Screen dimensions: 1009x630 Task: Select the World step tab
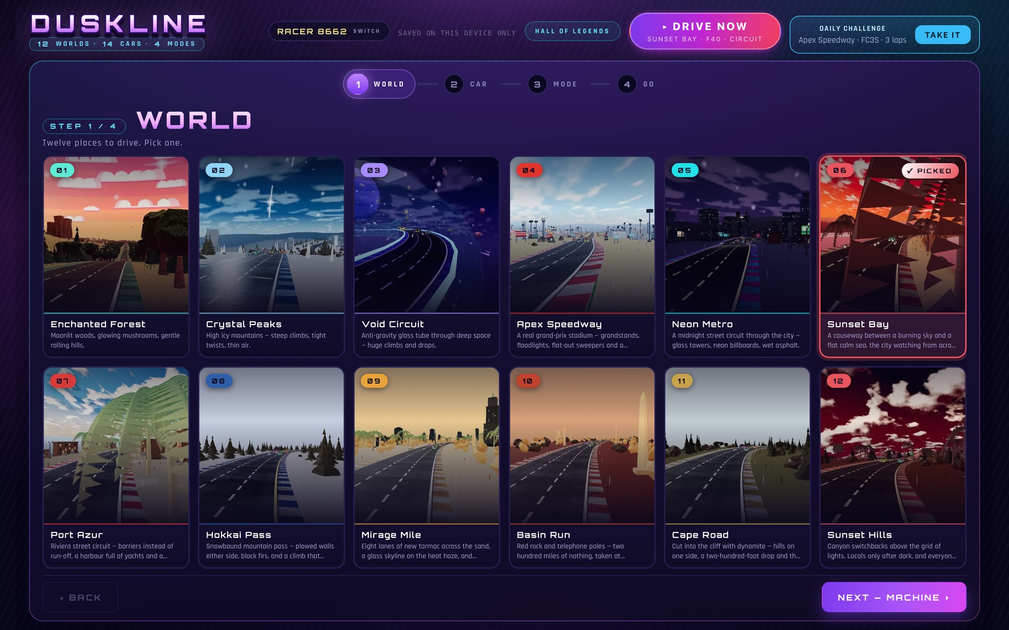[379, 84]
